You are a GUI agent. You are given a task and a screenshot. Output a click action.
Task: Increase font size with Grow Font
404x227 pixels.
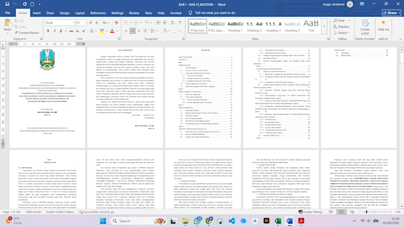91,23
